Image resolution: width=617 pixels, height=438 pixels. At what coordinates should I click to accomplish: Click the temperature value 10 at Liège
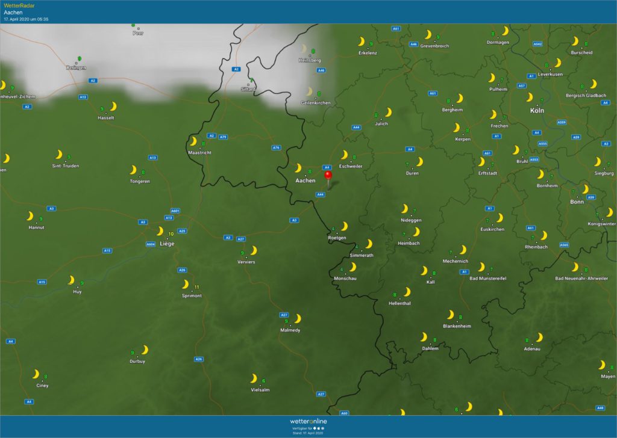[171, 234]
